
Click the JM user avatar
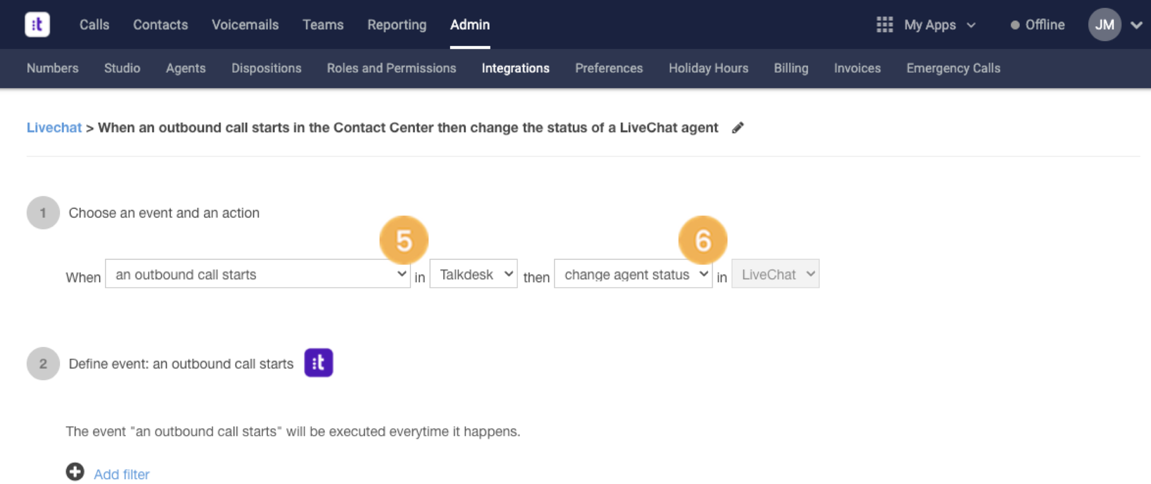(1105, 24)
